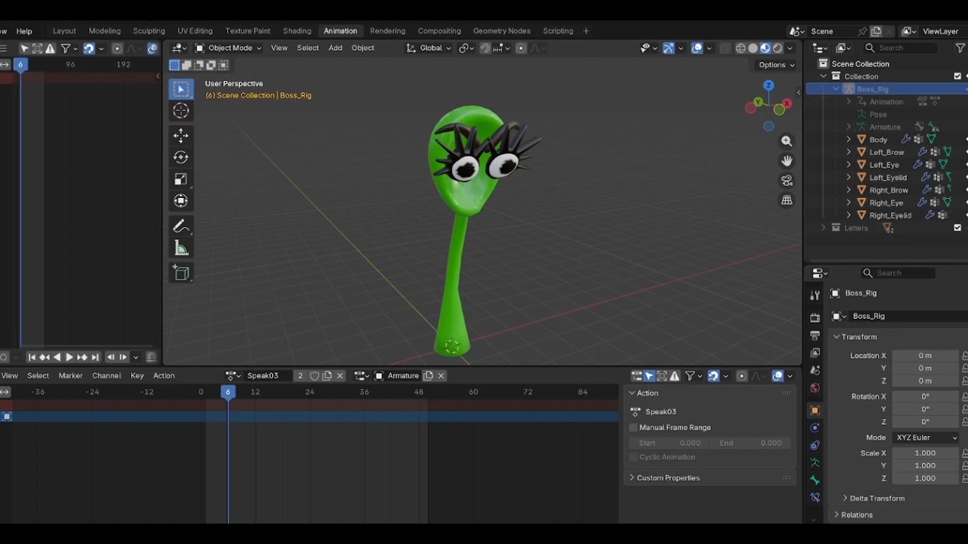968x544 pixels.
Task: Switch to the Shading workspace tab
Action: tap(297, 31)
